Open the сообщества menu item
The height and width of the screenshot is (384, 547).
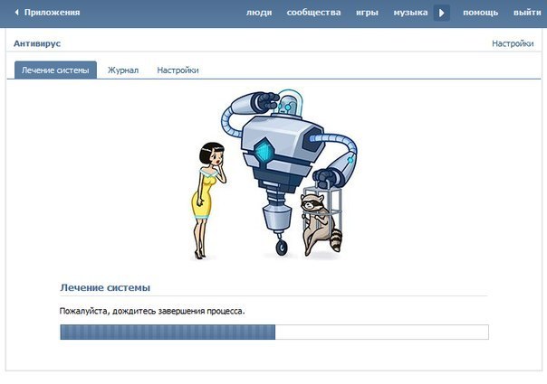313,13
